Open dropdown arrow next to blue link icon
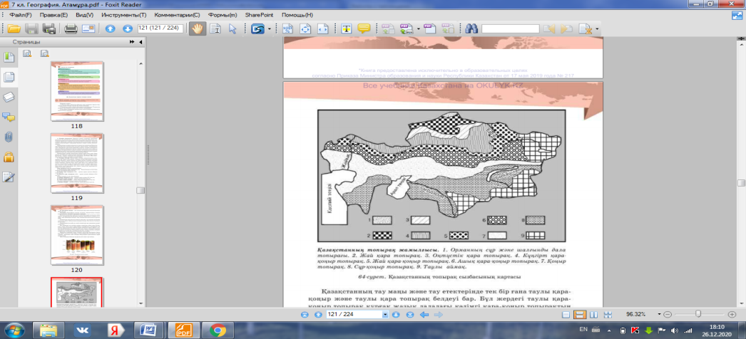The height and width of the screenshot is (339, 746). point(270,29)
